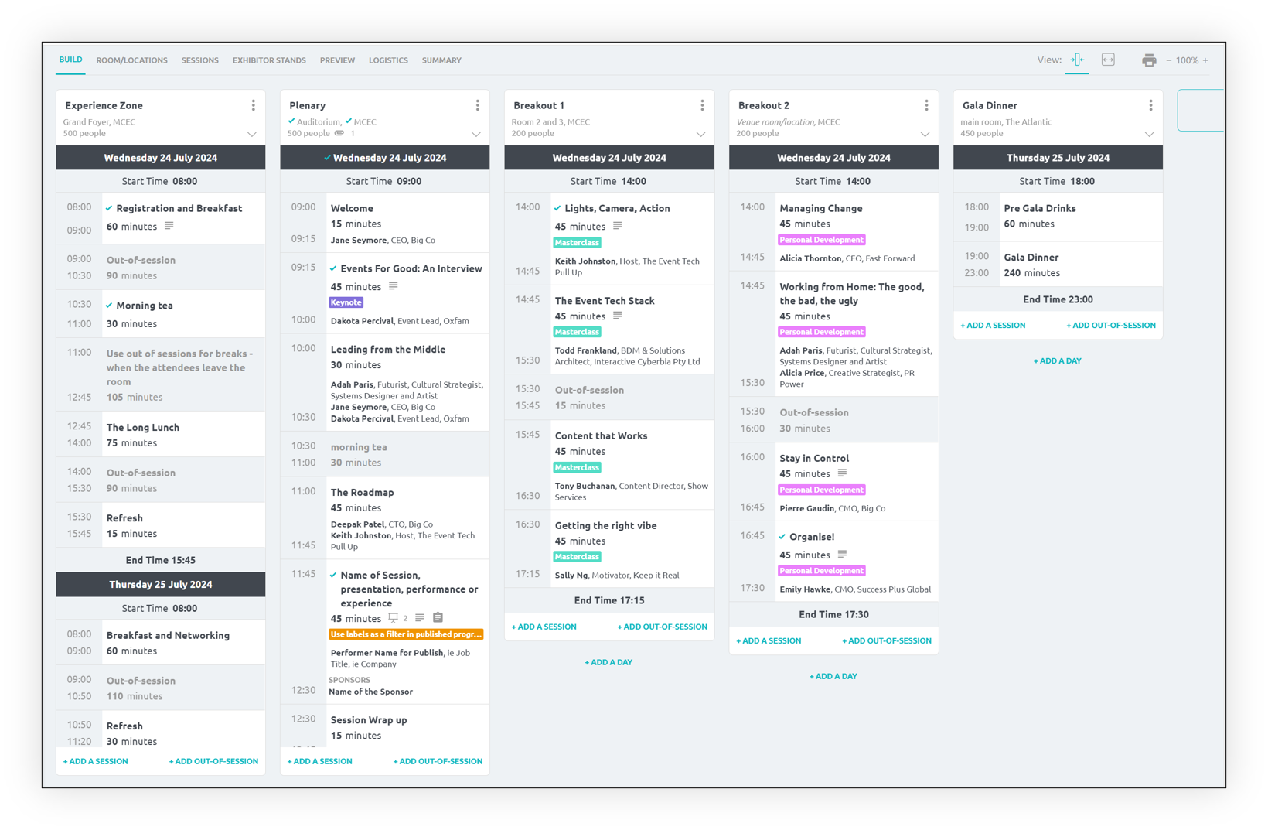This screenshot has height=830, width=1268.
Task: Click the print agenda icon
Action: point(1149,60)
